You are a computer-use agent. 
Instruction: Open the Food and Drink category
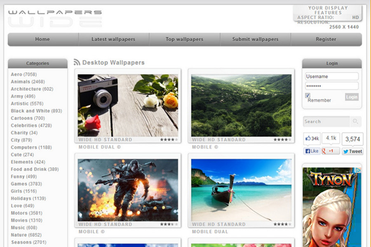[35, 169]
